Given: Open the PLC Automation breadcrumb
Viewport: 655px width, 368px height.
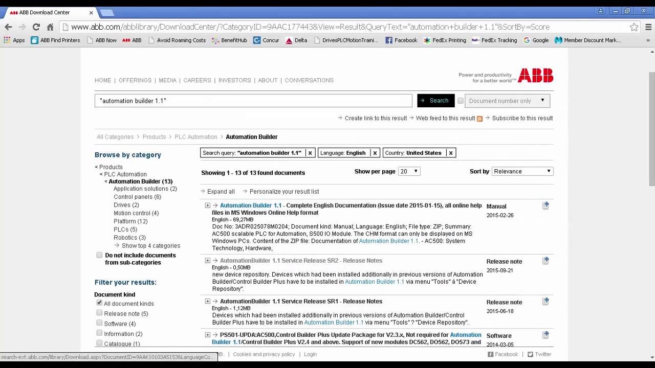Looking at the screenshot, I should click(x=196, y=137).
